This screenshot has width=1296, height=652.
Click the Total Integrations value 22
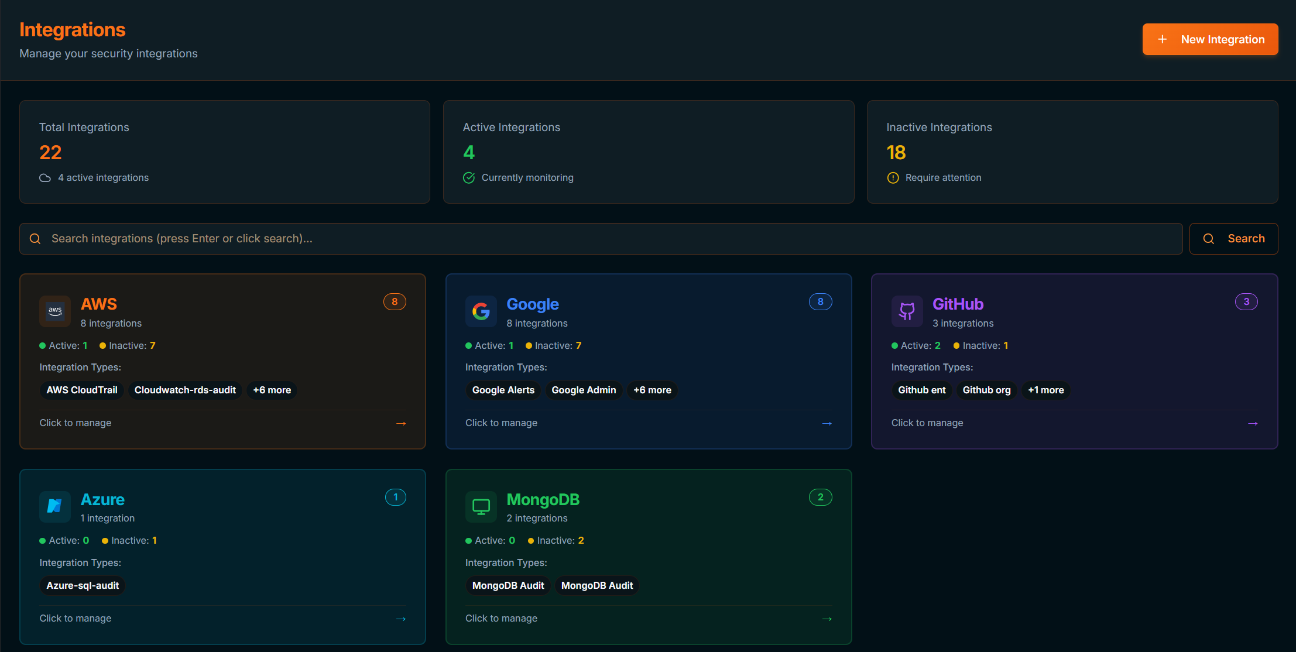coord(50,153)
